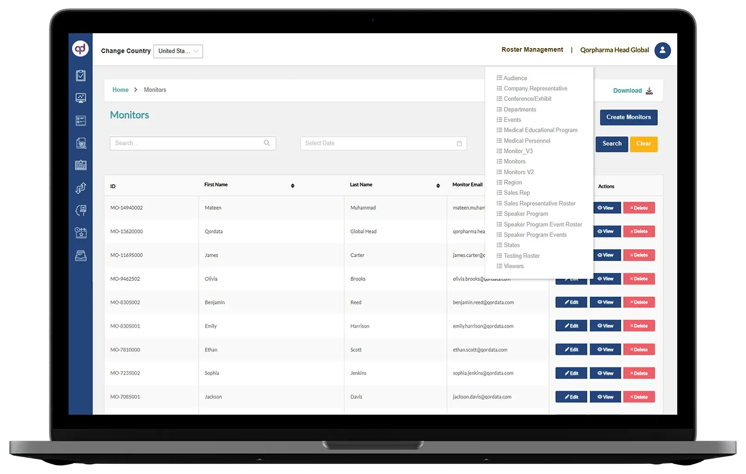Delete the Sophia Jenkins row
This screenshot has width=746, height=474.
pyautogui.click(x=639, y=373)
